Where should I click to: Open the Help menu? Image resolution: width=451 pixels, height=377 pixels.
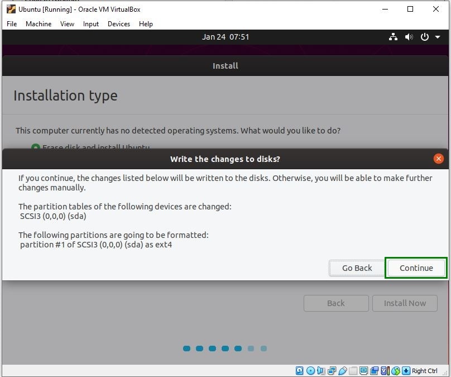pos(146,24)
